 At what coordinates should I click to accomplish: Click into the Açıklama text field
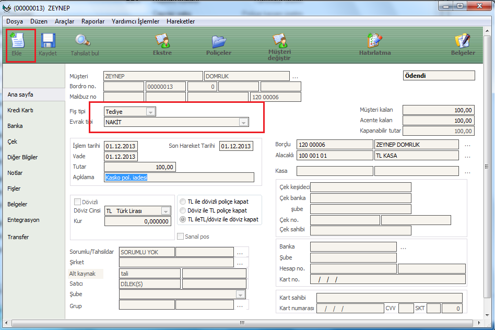tap(179, 178)
